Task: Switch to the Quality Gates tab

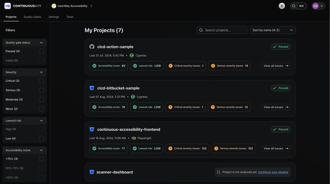Action: 32,17
